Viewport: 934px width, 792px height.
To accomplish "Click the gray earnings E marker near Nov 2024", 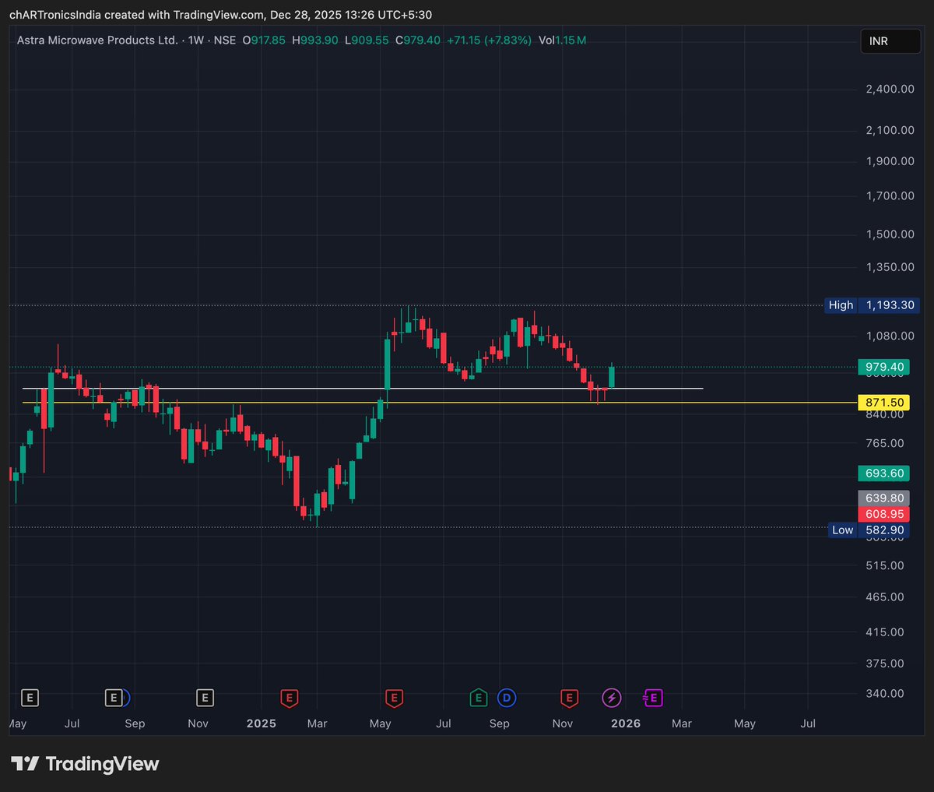I will [205, 698].
